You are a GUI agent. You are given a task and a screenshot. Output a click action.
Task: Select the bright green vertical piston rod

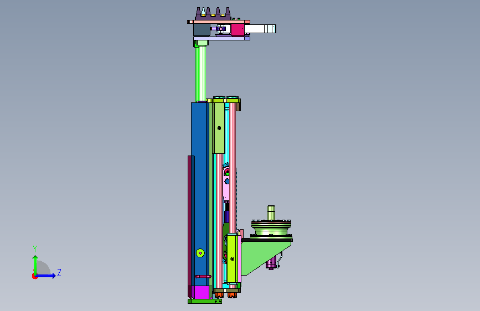(x=201, y=74)
